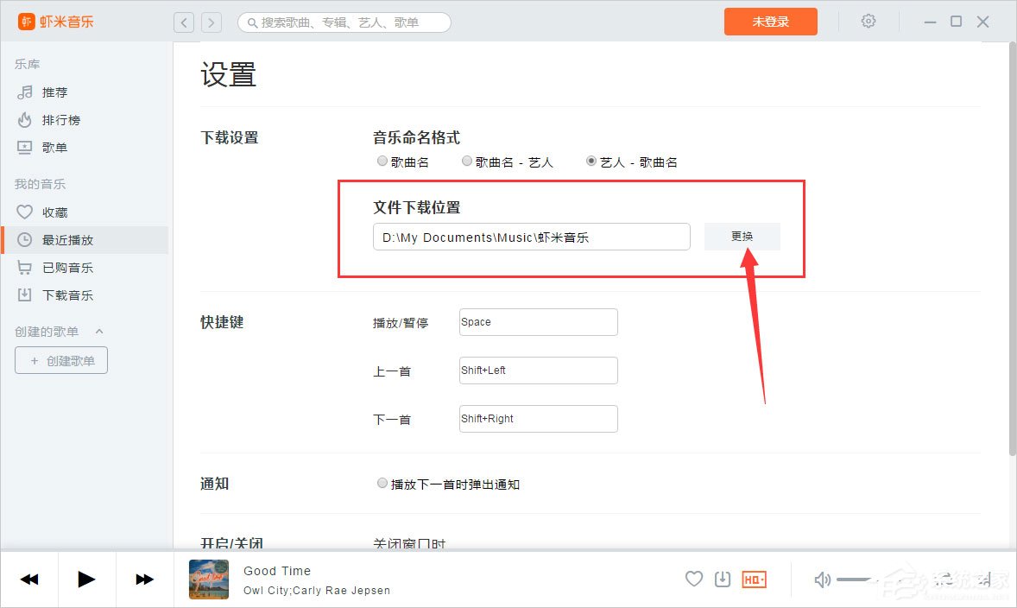Switch audio quality with the HQ icon
Screen dimensions: 1017x608
(753, 579)
